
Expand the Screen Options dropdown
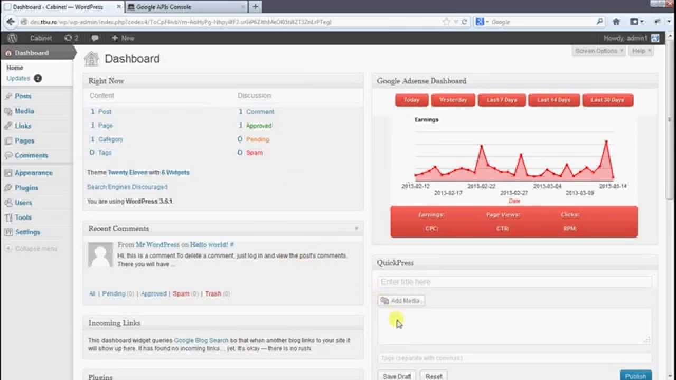tap(599, 51)
